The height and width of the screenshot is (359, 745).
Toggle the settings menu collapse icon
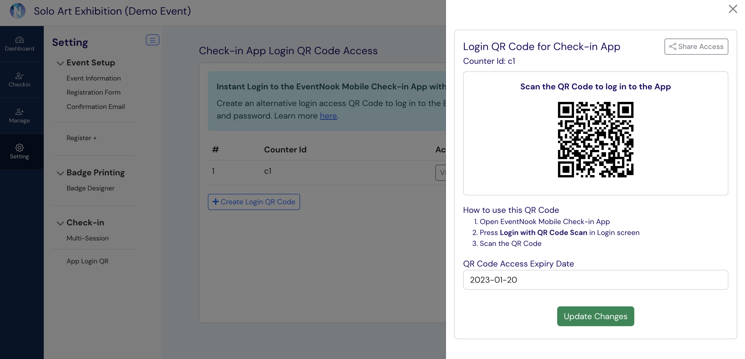[x=152, y=40]
